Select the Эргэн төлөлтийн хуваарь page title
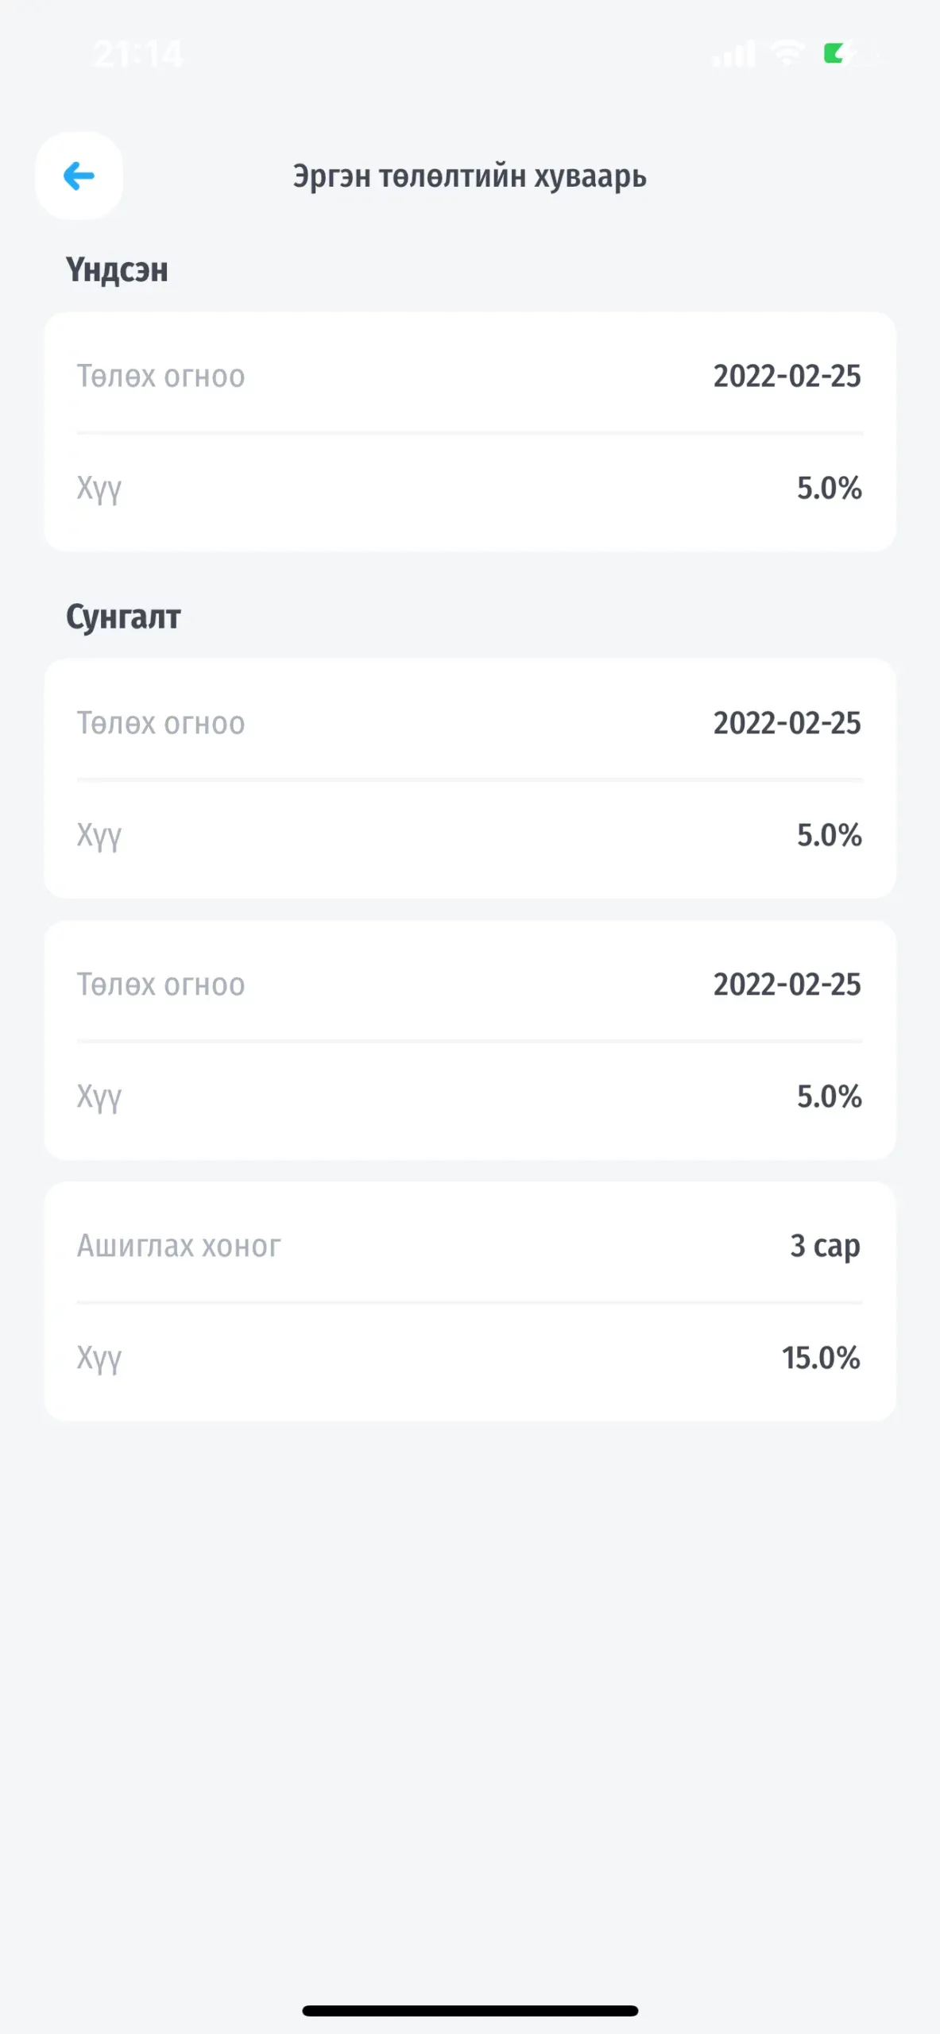The image size is (940, 2034). (470, 176)
